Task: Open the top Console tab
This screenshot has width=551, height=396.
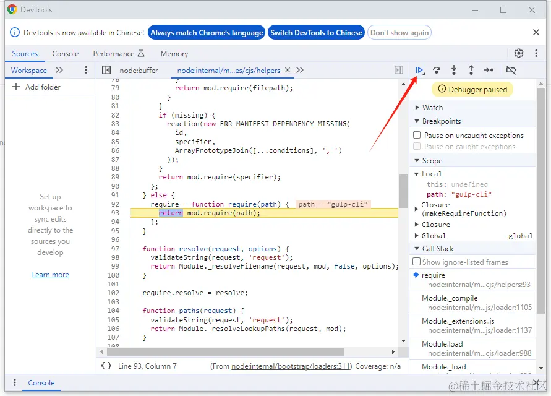Action: coord(66,53)
